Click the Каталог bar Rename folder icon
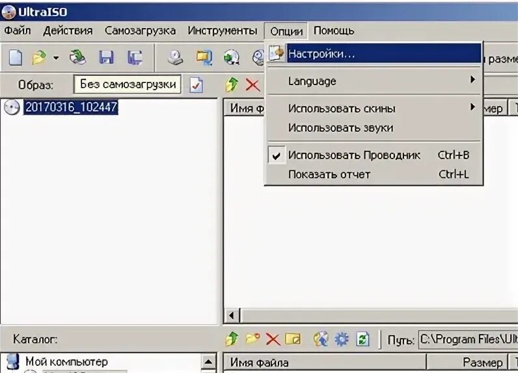 pos(293,339)
